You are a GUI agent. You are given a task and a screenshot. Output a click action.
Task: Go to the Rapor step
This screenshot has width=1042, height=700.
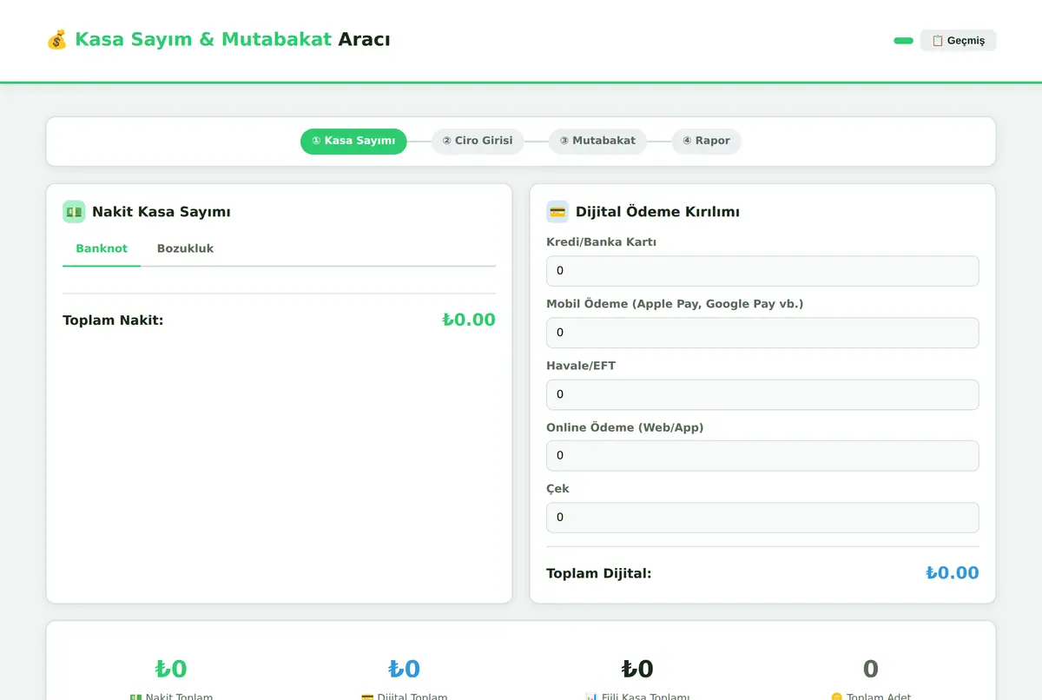[x=706, y=141]
